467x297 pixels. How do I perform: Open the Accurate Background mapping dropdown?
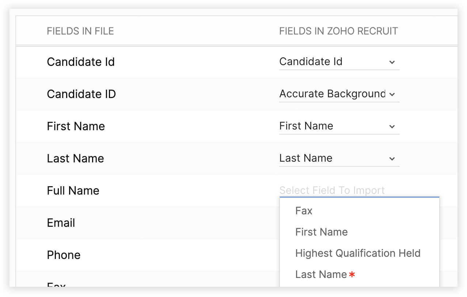click(x=332, y=94)
